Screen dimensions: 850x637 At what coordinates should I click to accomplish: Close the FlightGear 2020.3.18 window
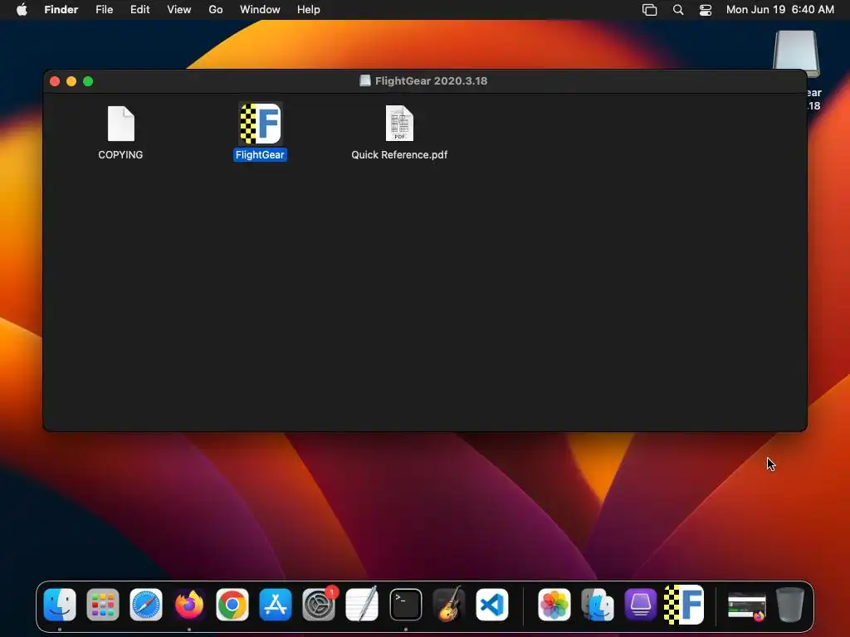click(55, 81)
